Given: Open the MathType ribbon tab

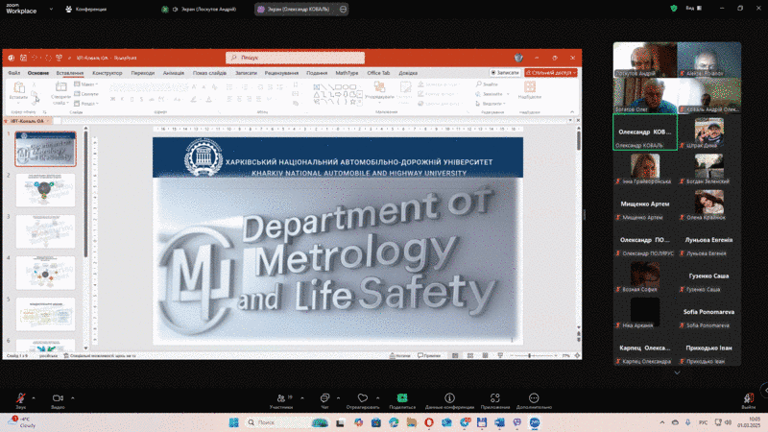Looking at the screenshot, I should (347, 73).
